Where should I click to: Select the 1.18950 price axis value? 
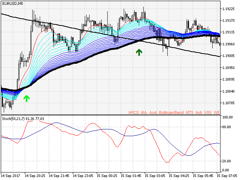pyautogui.click(x=229, y=67)
